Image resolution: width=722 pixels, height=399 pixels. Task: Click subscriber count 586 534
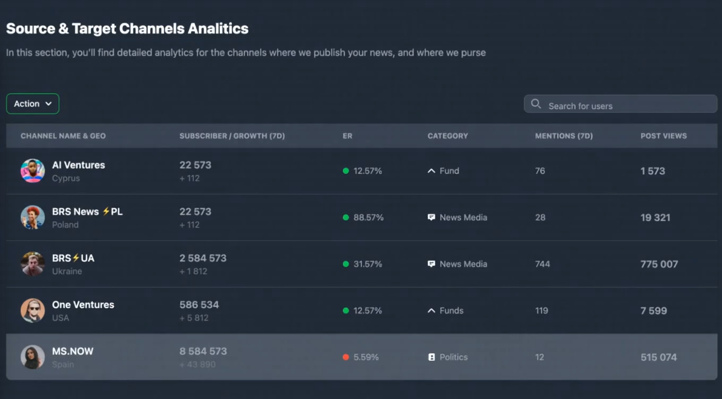pyautogui.click(x=199, y=304)
